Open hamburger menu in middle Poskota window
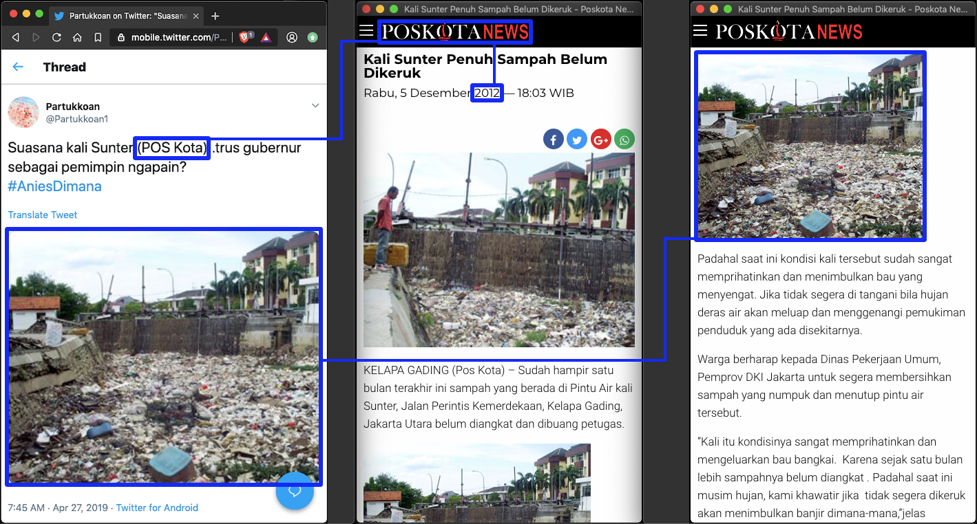Screen dimensions: 977x524 [x=366, y=30]
